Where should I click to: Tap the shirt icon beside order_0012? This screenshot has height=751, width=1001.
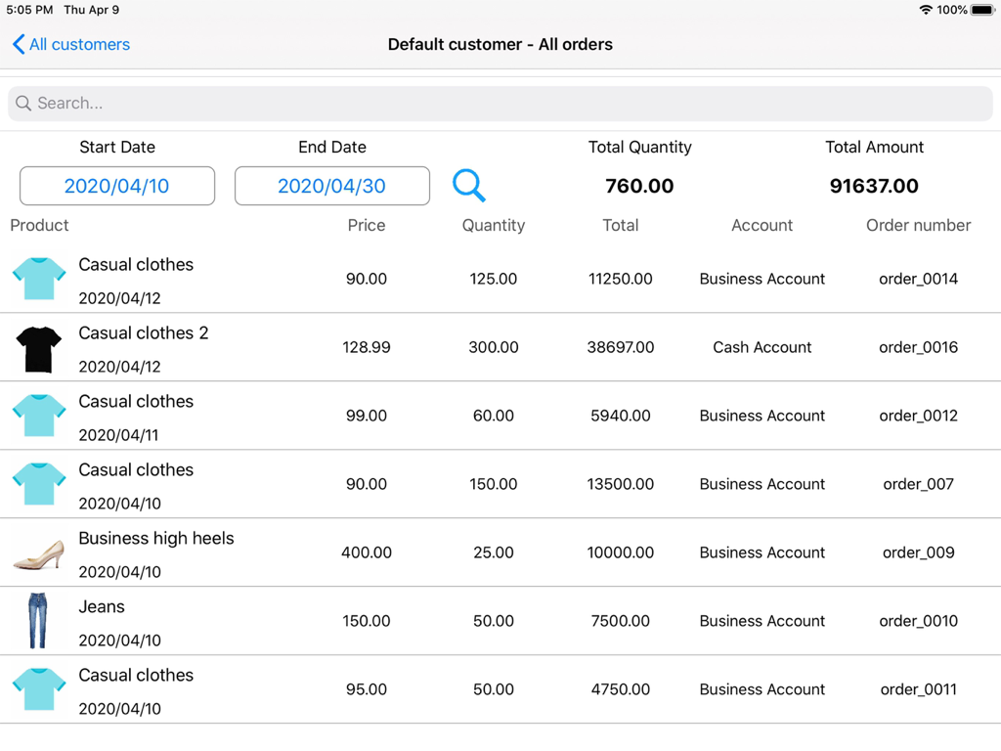[38, 415]
